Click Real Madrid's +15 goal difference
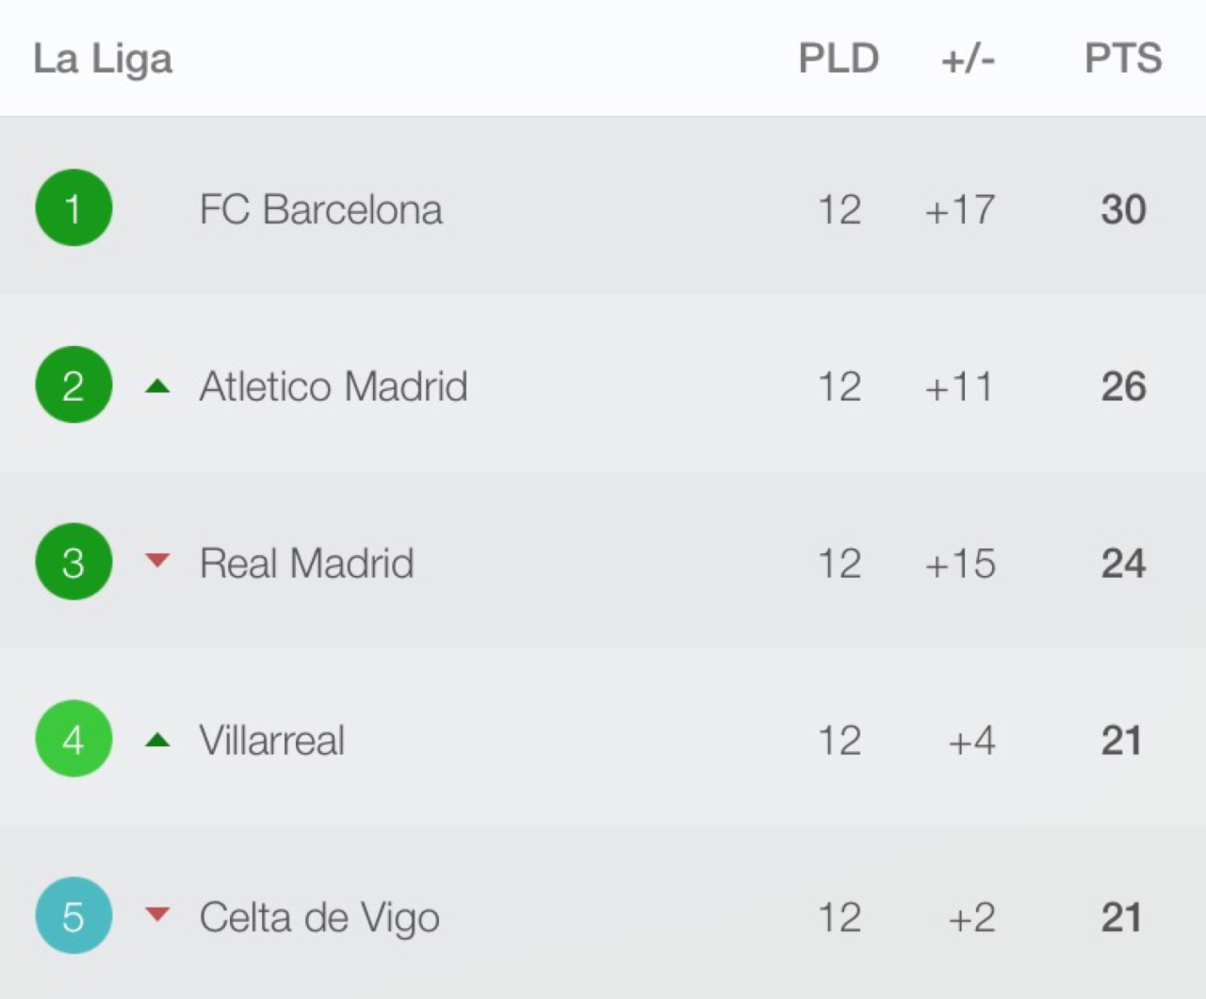 point(959,564)
